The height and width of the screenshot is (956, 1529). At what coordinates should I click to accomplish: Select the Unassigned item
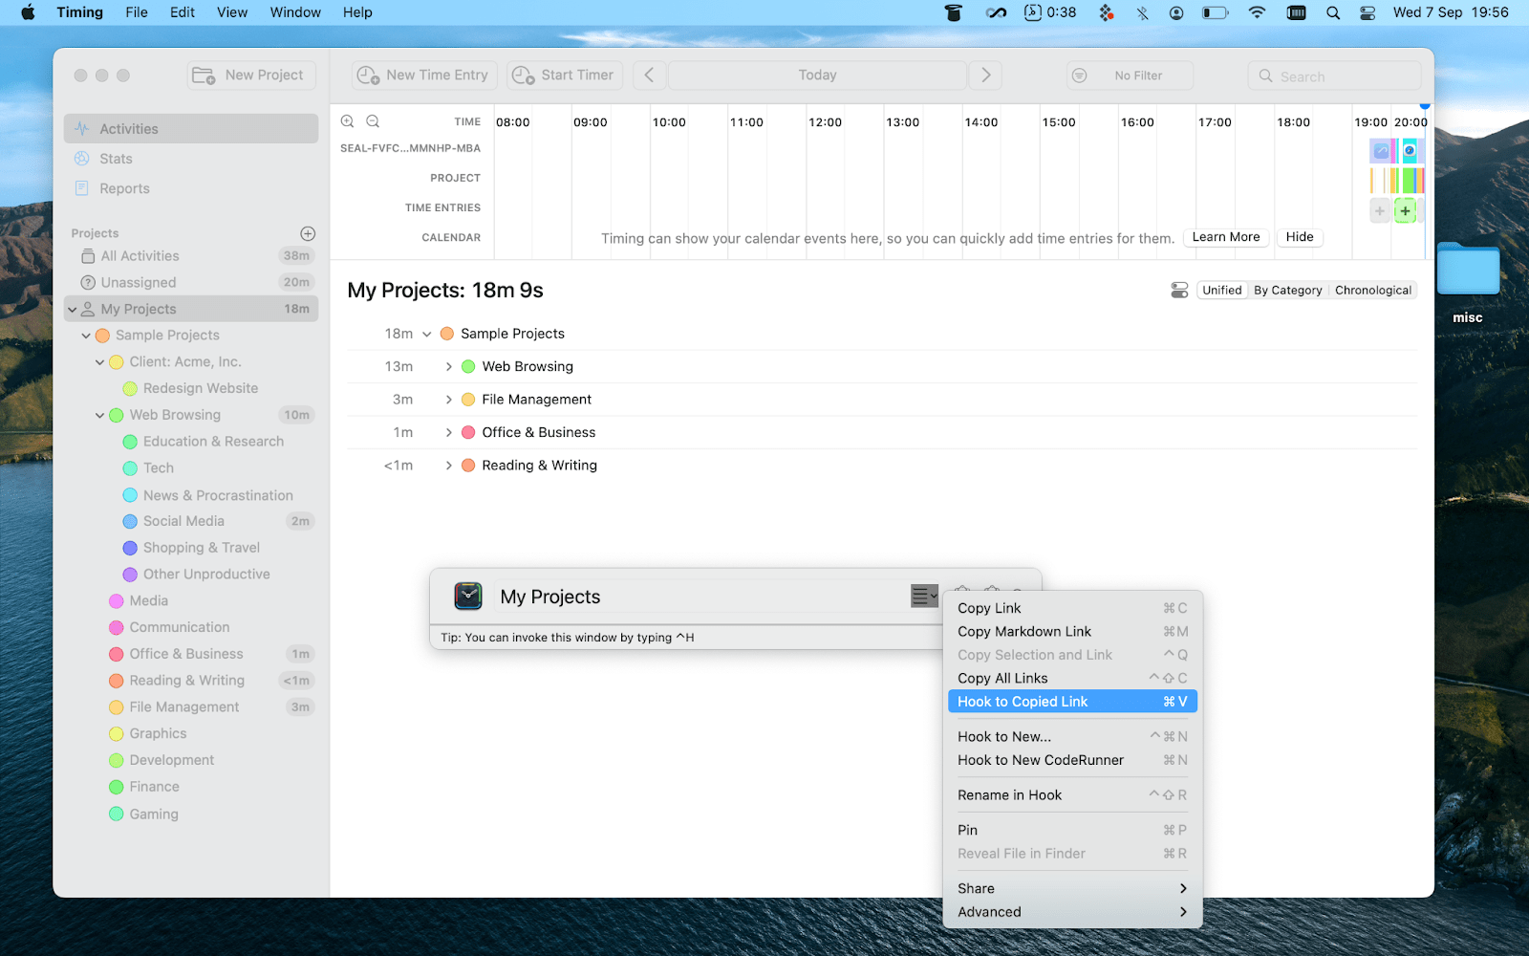tap(191, 283)
